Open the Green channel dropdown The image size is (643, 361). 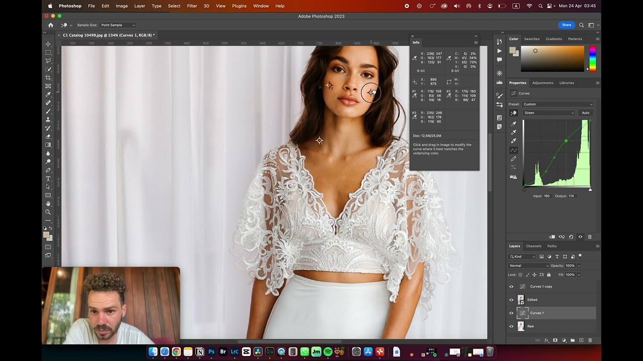549,113
